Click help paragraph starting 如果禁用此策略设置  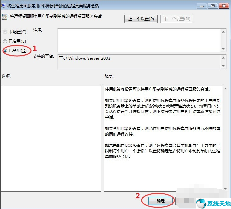163,131
